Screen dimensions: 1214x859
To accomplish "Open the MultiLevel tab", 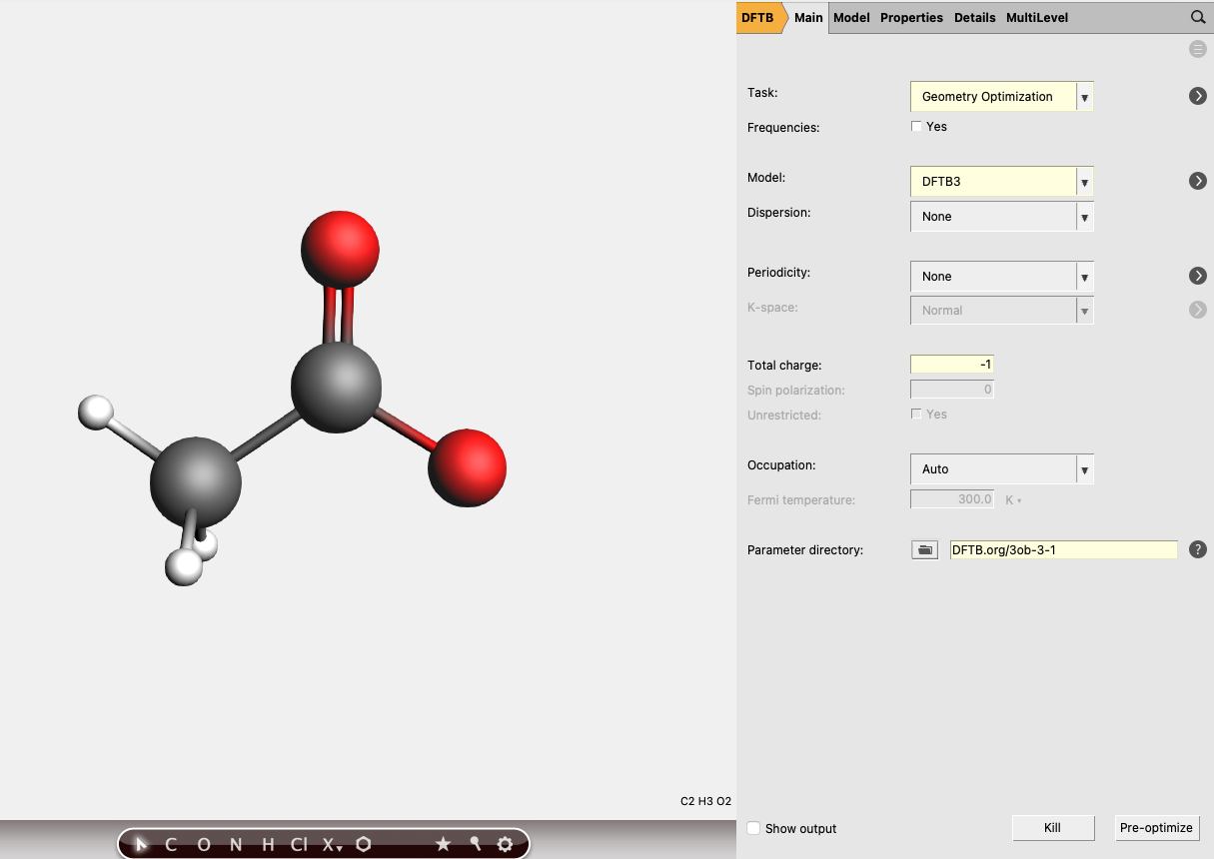I will click(x=1037, y=17).
